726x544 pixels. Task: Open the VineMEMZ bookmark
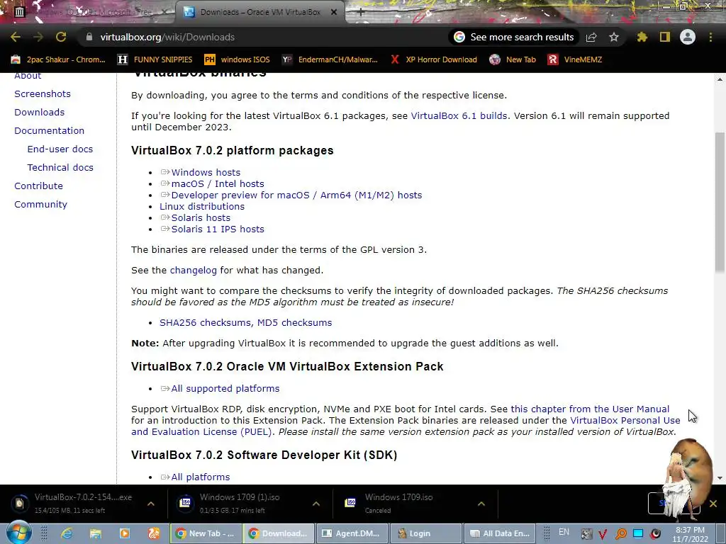coord(575,59)
